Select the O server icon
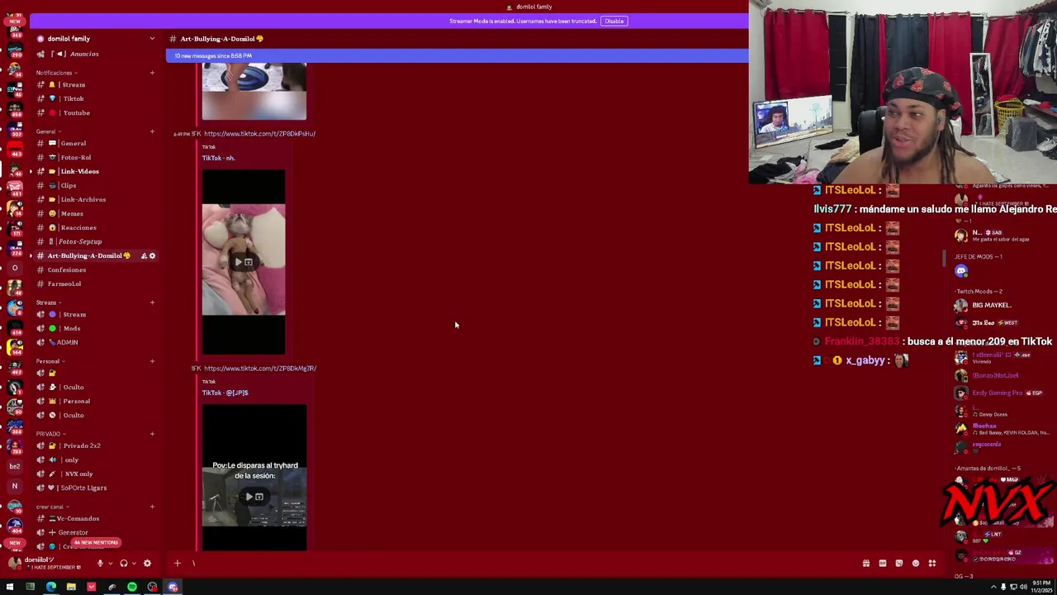 [14, 268]
